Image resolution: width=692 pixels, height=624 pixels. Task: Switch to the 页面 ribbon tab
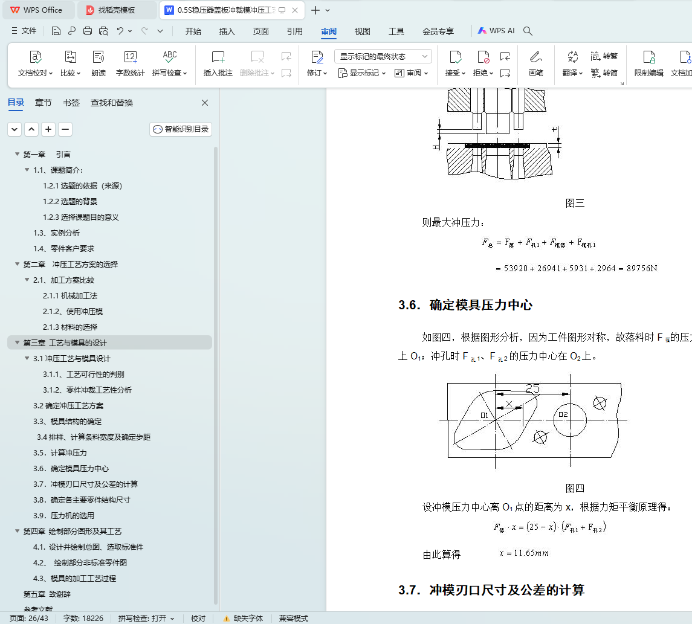pyautogui.click(x=261, y=31)
